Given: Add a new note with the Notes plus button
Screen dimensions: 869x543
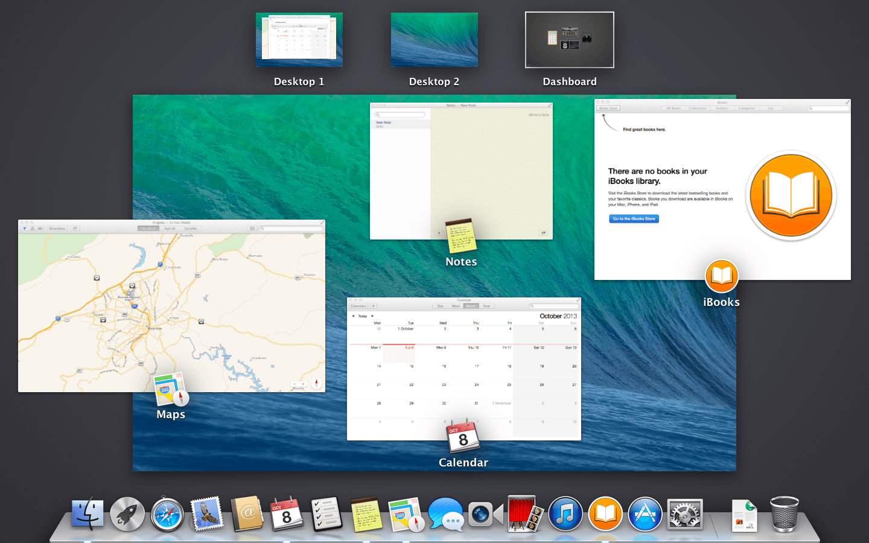Looking at the screenshot, I should [x=439, y=233].
